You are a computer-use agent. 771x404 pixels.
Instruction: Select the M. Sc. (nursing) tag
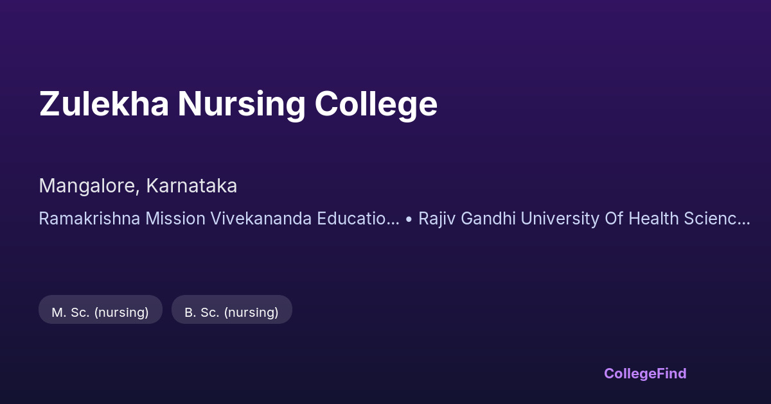click(x=100, y=312)
